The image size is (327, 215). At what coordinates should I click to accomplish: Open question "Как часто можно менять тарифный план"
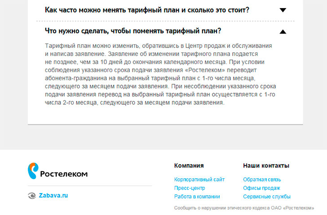click(x=147, y=10)
